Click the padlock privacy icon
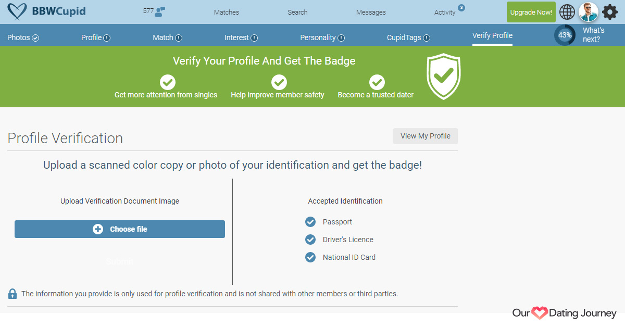625x327 pixels. coord(12,294)
